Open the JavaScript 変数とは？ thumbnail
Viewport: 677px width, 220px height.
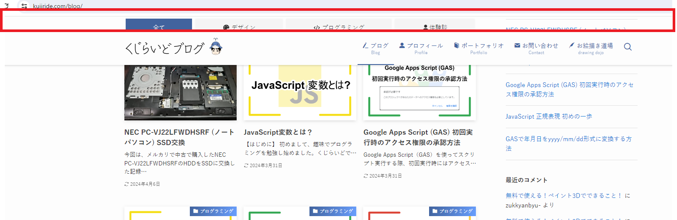(300, 92)
